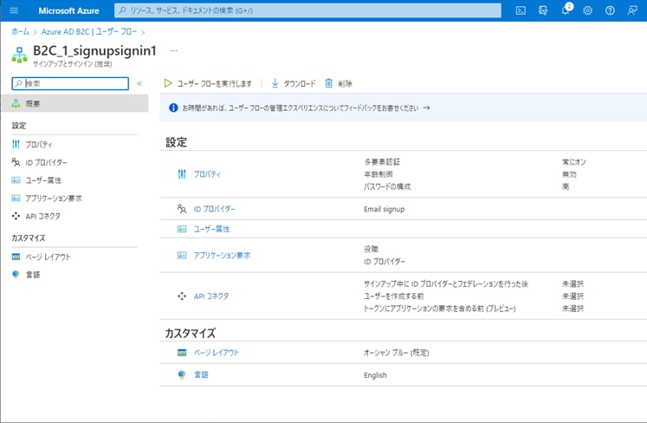Click the feedback info banner arrow
The image size is (647, 423).
click(x=427, y=107)
